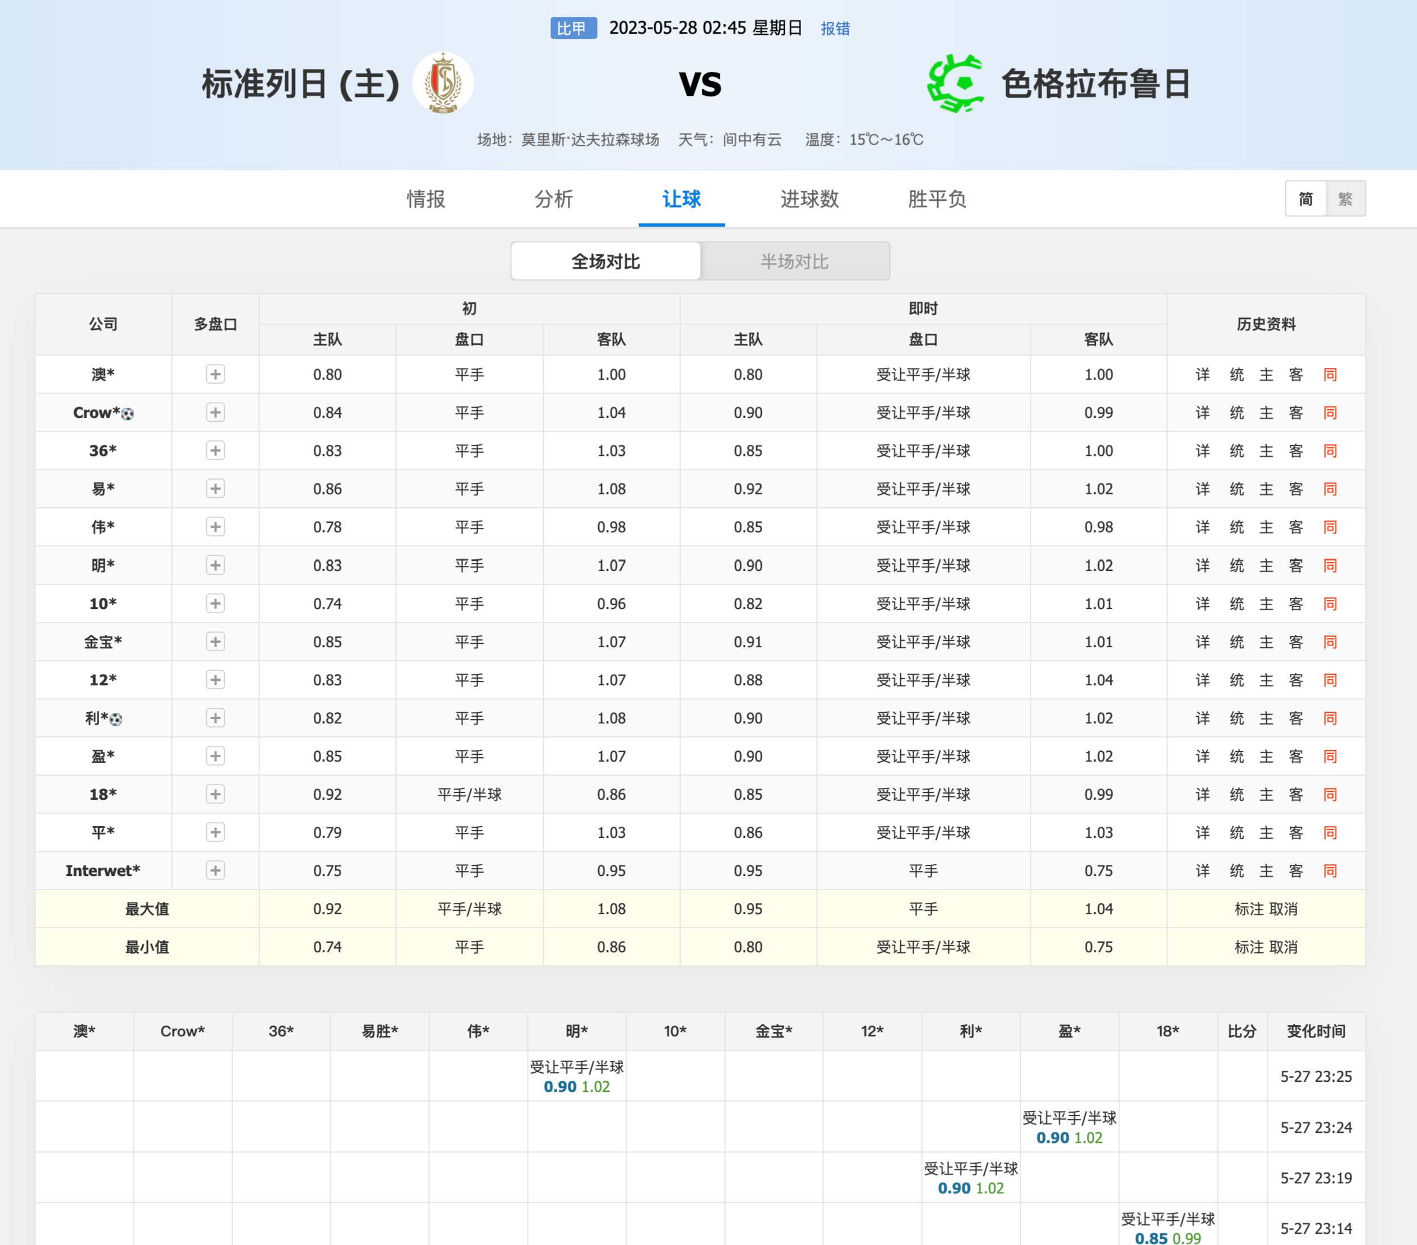This screenshot has width=1417, height=1245.
Task: Click red 同 link in 伟* row
Action: (1330, 527)
